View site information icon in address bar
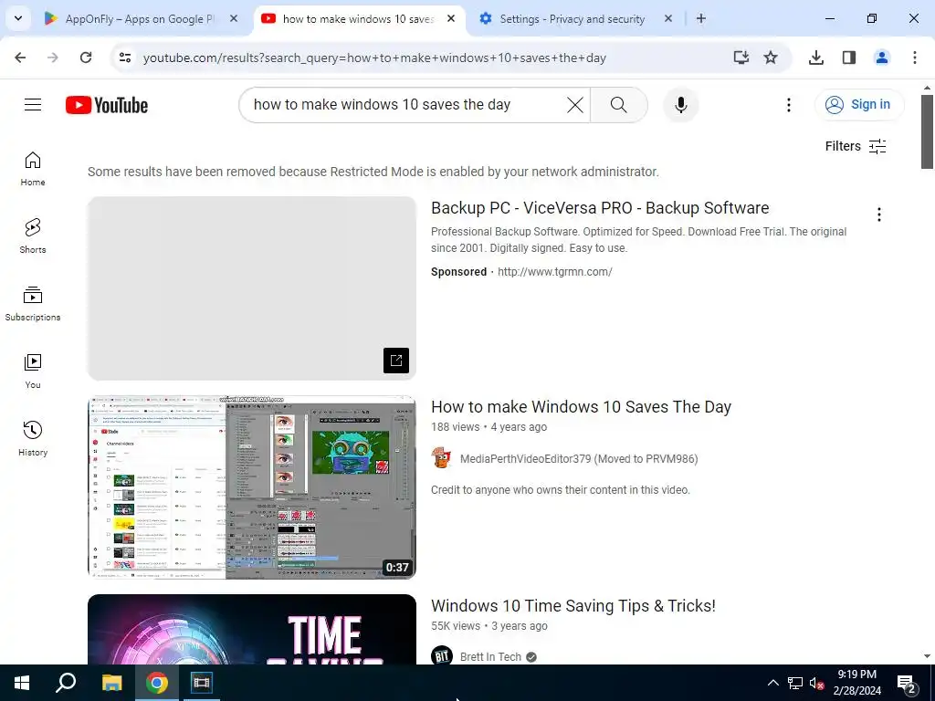This screenshot has width=935, height=701. tap(124, 58)
